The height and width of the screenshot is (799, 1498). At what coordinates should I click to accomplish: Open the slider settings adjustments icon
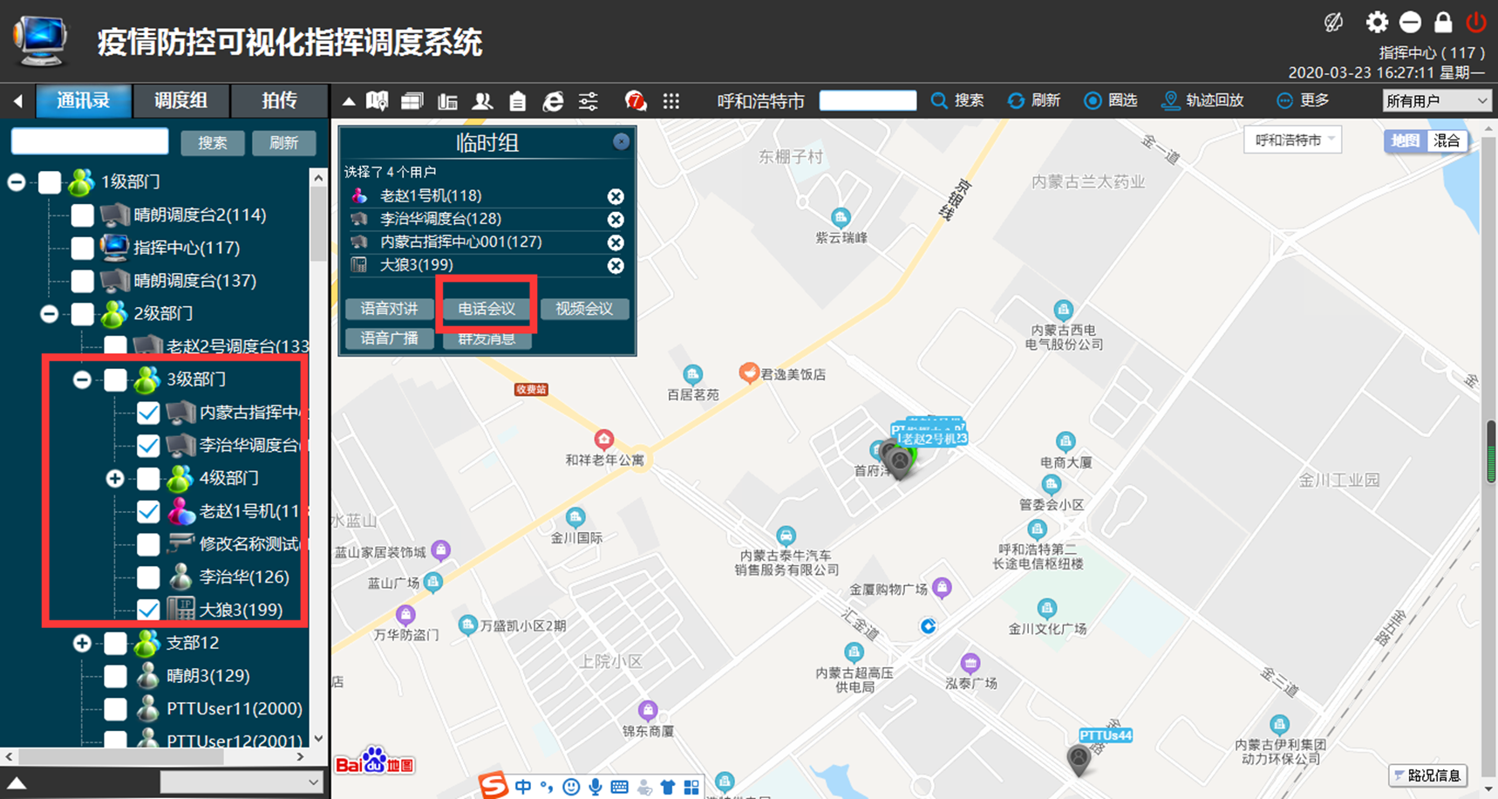[x=589, y=101]
